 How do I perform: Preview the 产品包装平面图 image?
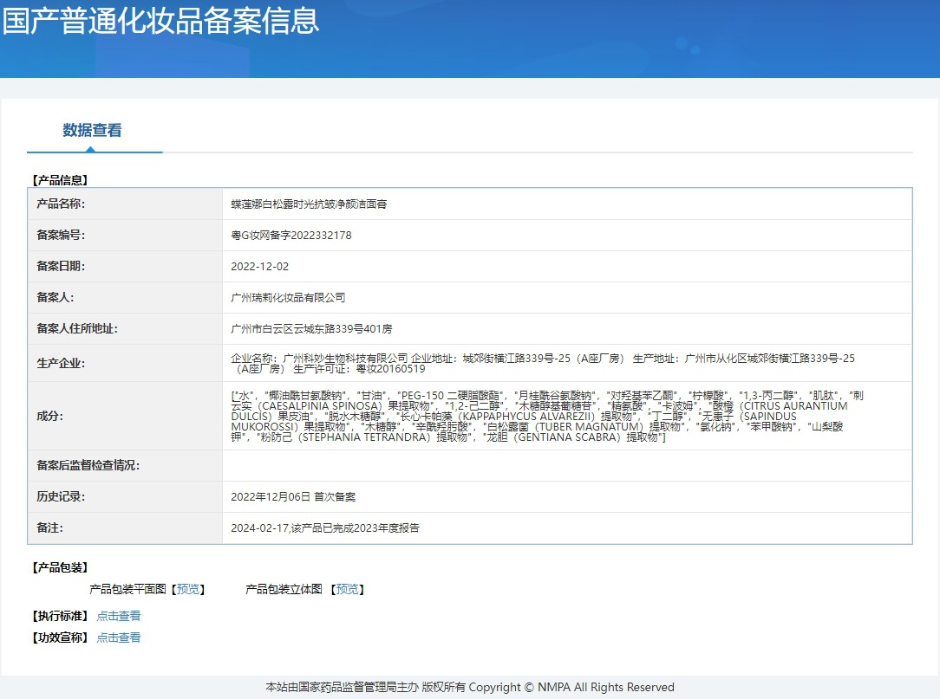[188, 589]
